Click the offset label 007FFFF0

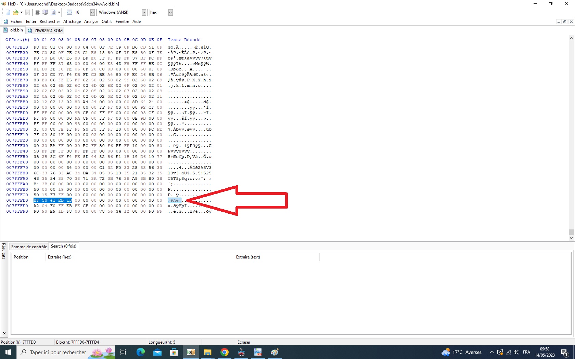coord(17,211)
